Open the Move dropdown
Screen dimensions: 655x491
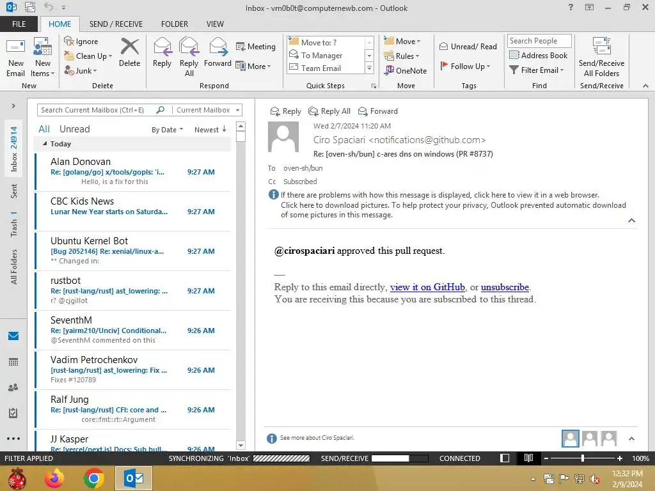[x=402, y=42]
